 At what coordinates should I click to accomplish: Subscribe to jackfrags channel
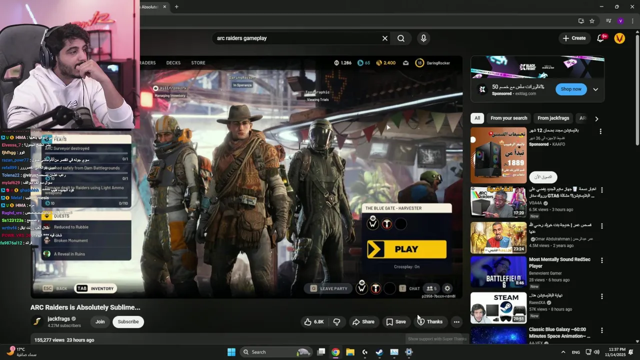tap(128, 322)
